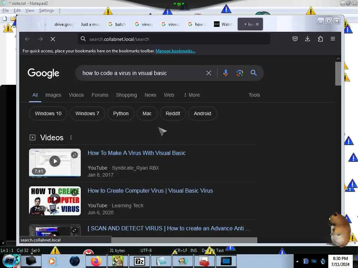The height and width of the screenshot is (268, 358).
Task: Open the search Tools options
Action: [x=254, y=95]
